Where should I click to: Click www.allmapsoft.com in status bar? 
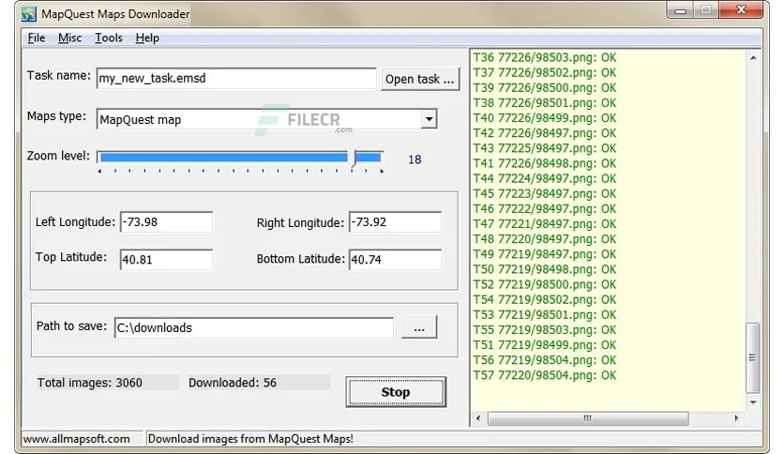[77, 438]
